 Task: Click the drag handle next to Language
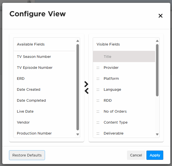(98, 90)
